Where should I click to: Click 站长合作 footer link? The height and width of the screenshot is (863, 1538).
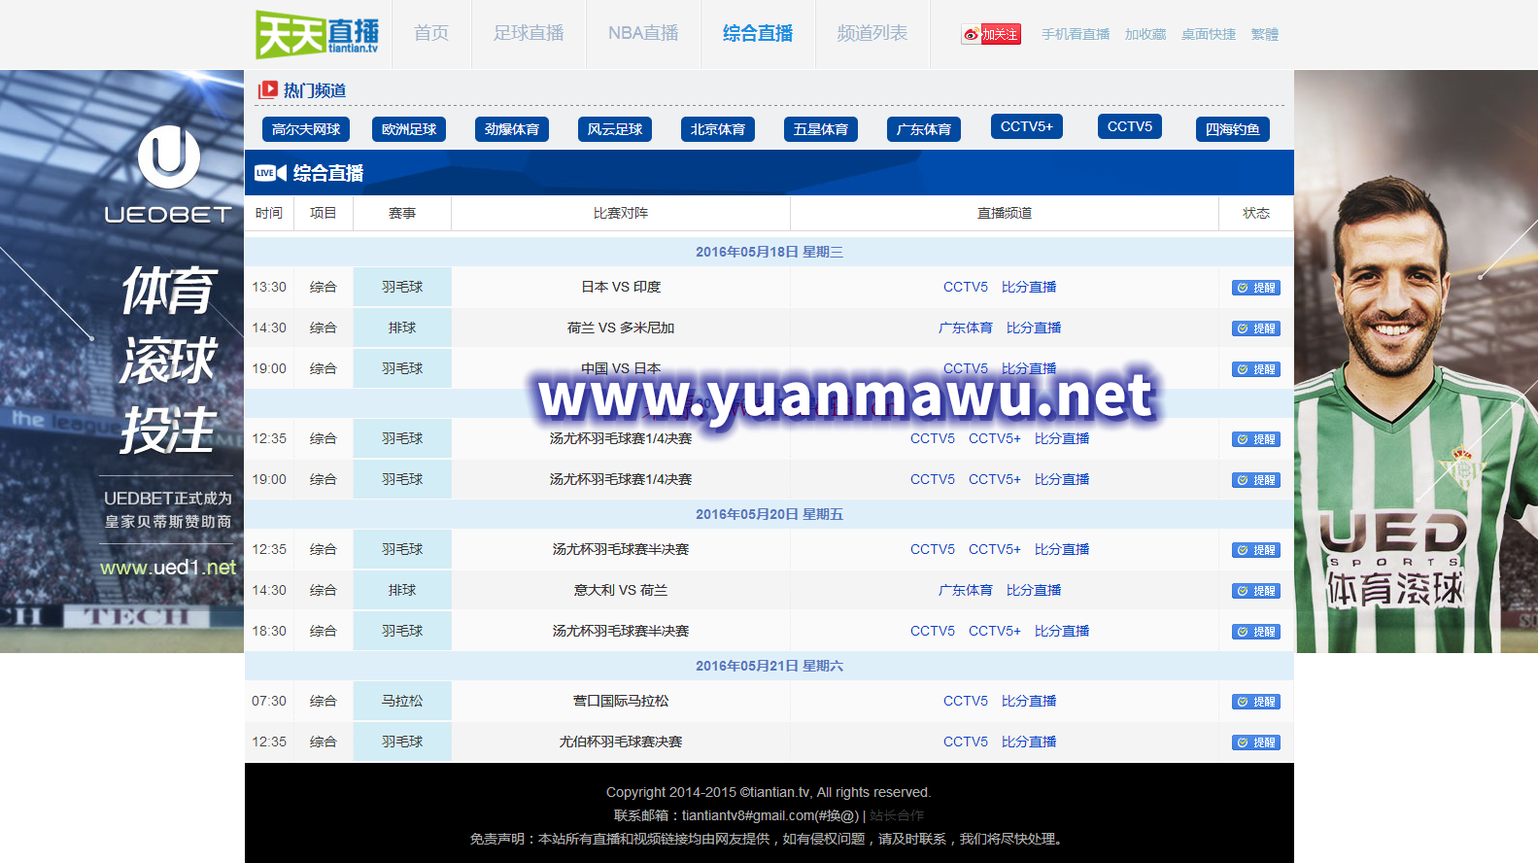pyautogui.click(x=897, y=816)
